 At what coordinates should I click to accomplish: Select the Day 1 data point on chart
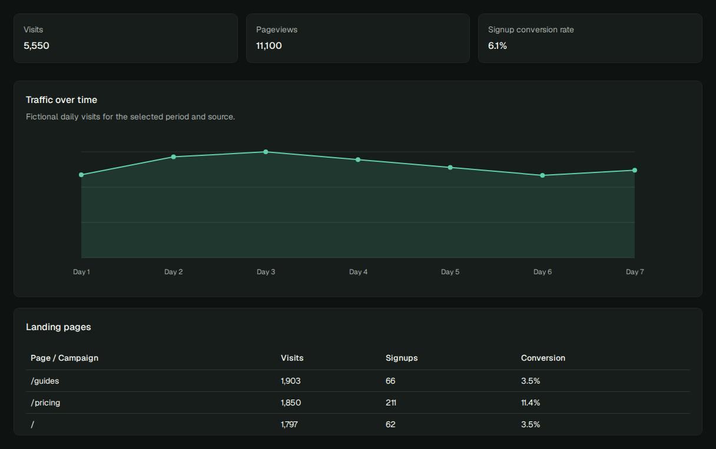pyautogui.click(x=81, y=175)
